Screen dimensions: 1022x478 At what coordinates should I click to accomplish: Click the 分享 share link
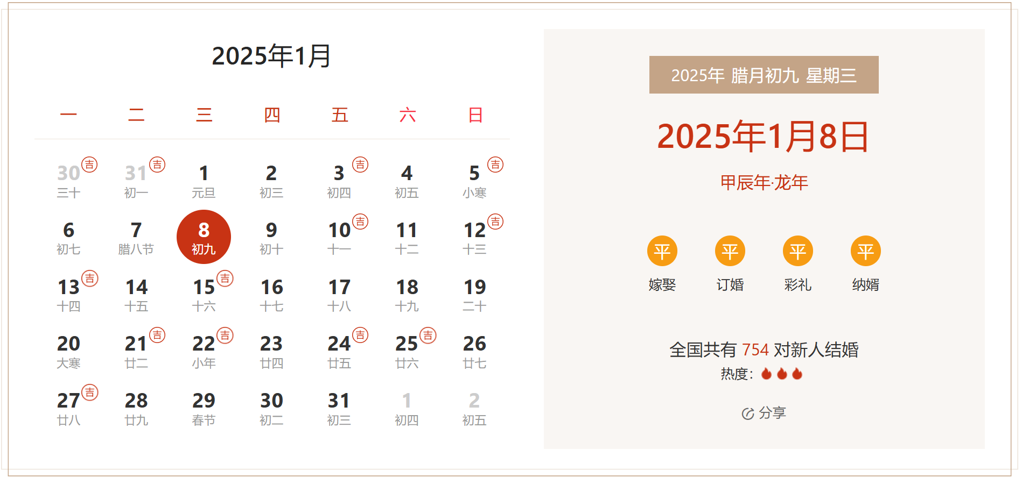pyautogui.click(x=764, y=413)
